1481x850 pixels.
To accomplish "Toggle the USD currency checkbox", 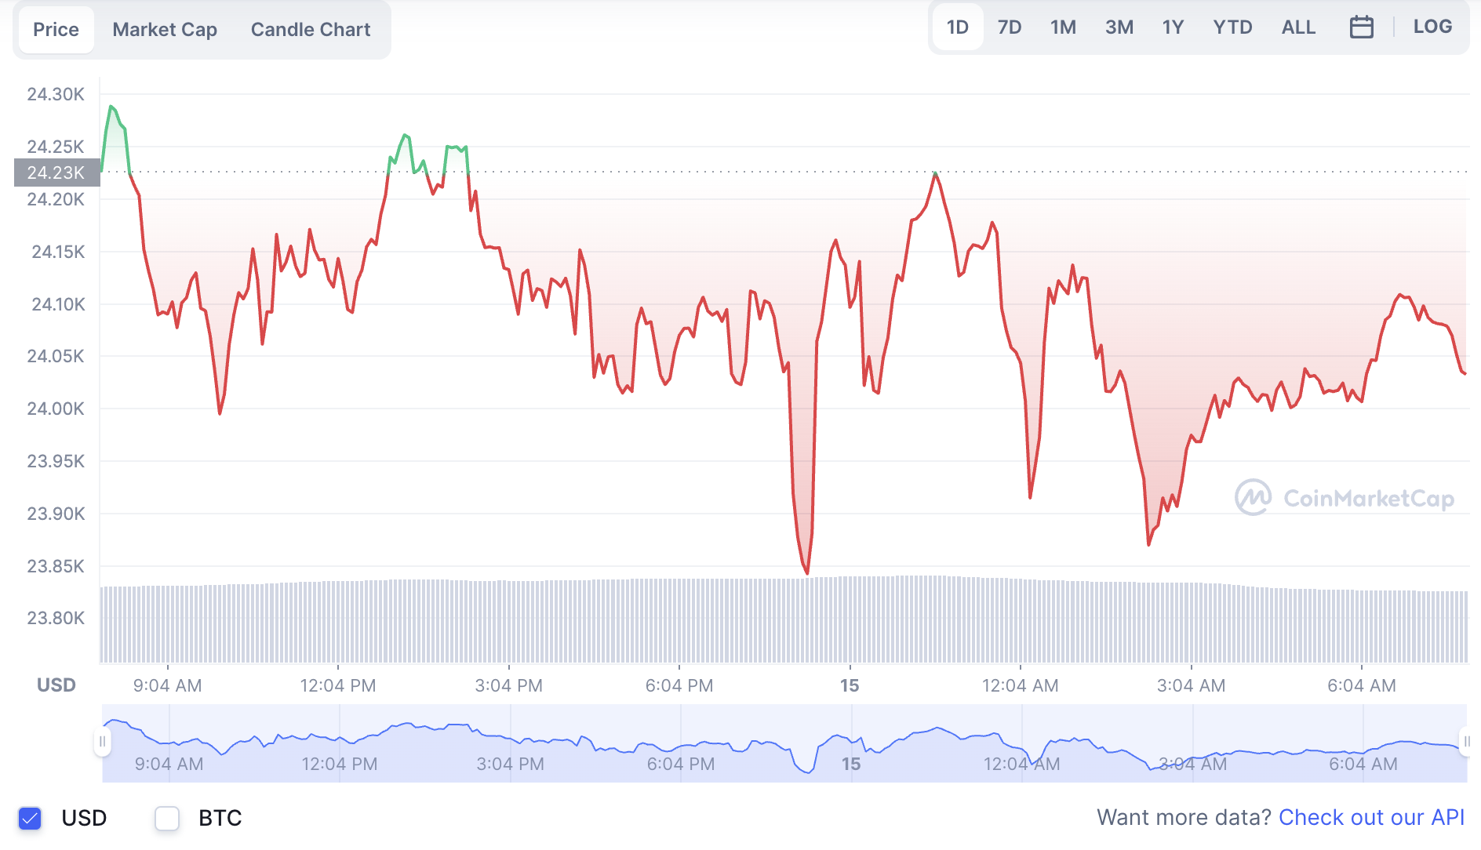I will [x=30, y=818].
